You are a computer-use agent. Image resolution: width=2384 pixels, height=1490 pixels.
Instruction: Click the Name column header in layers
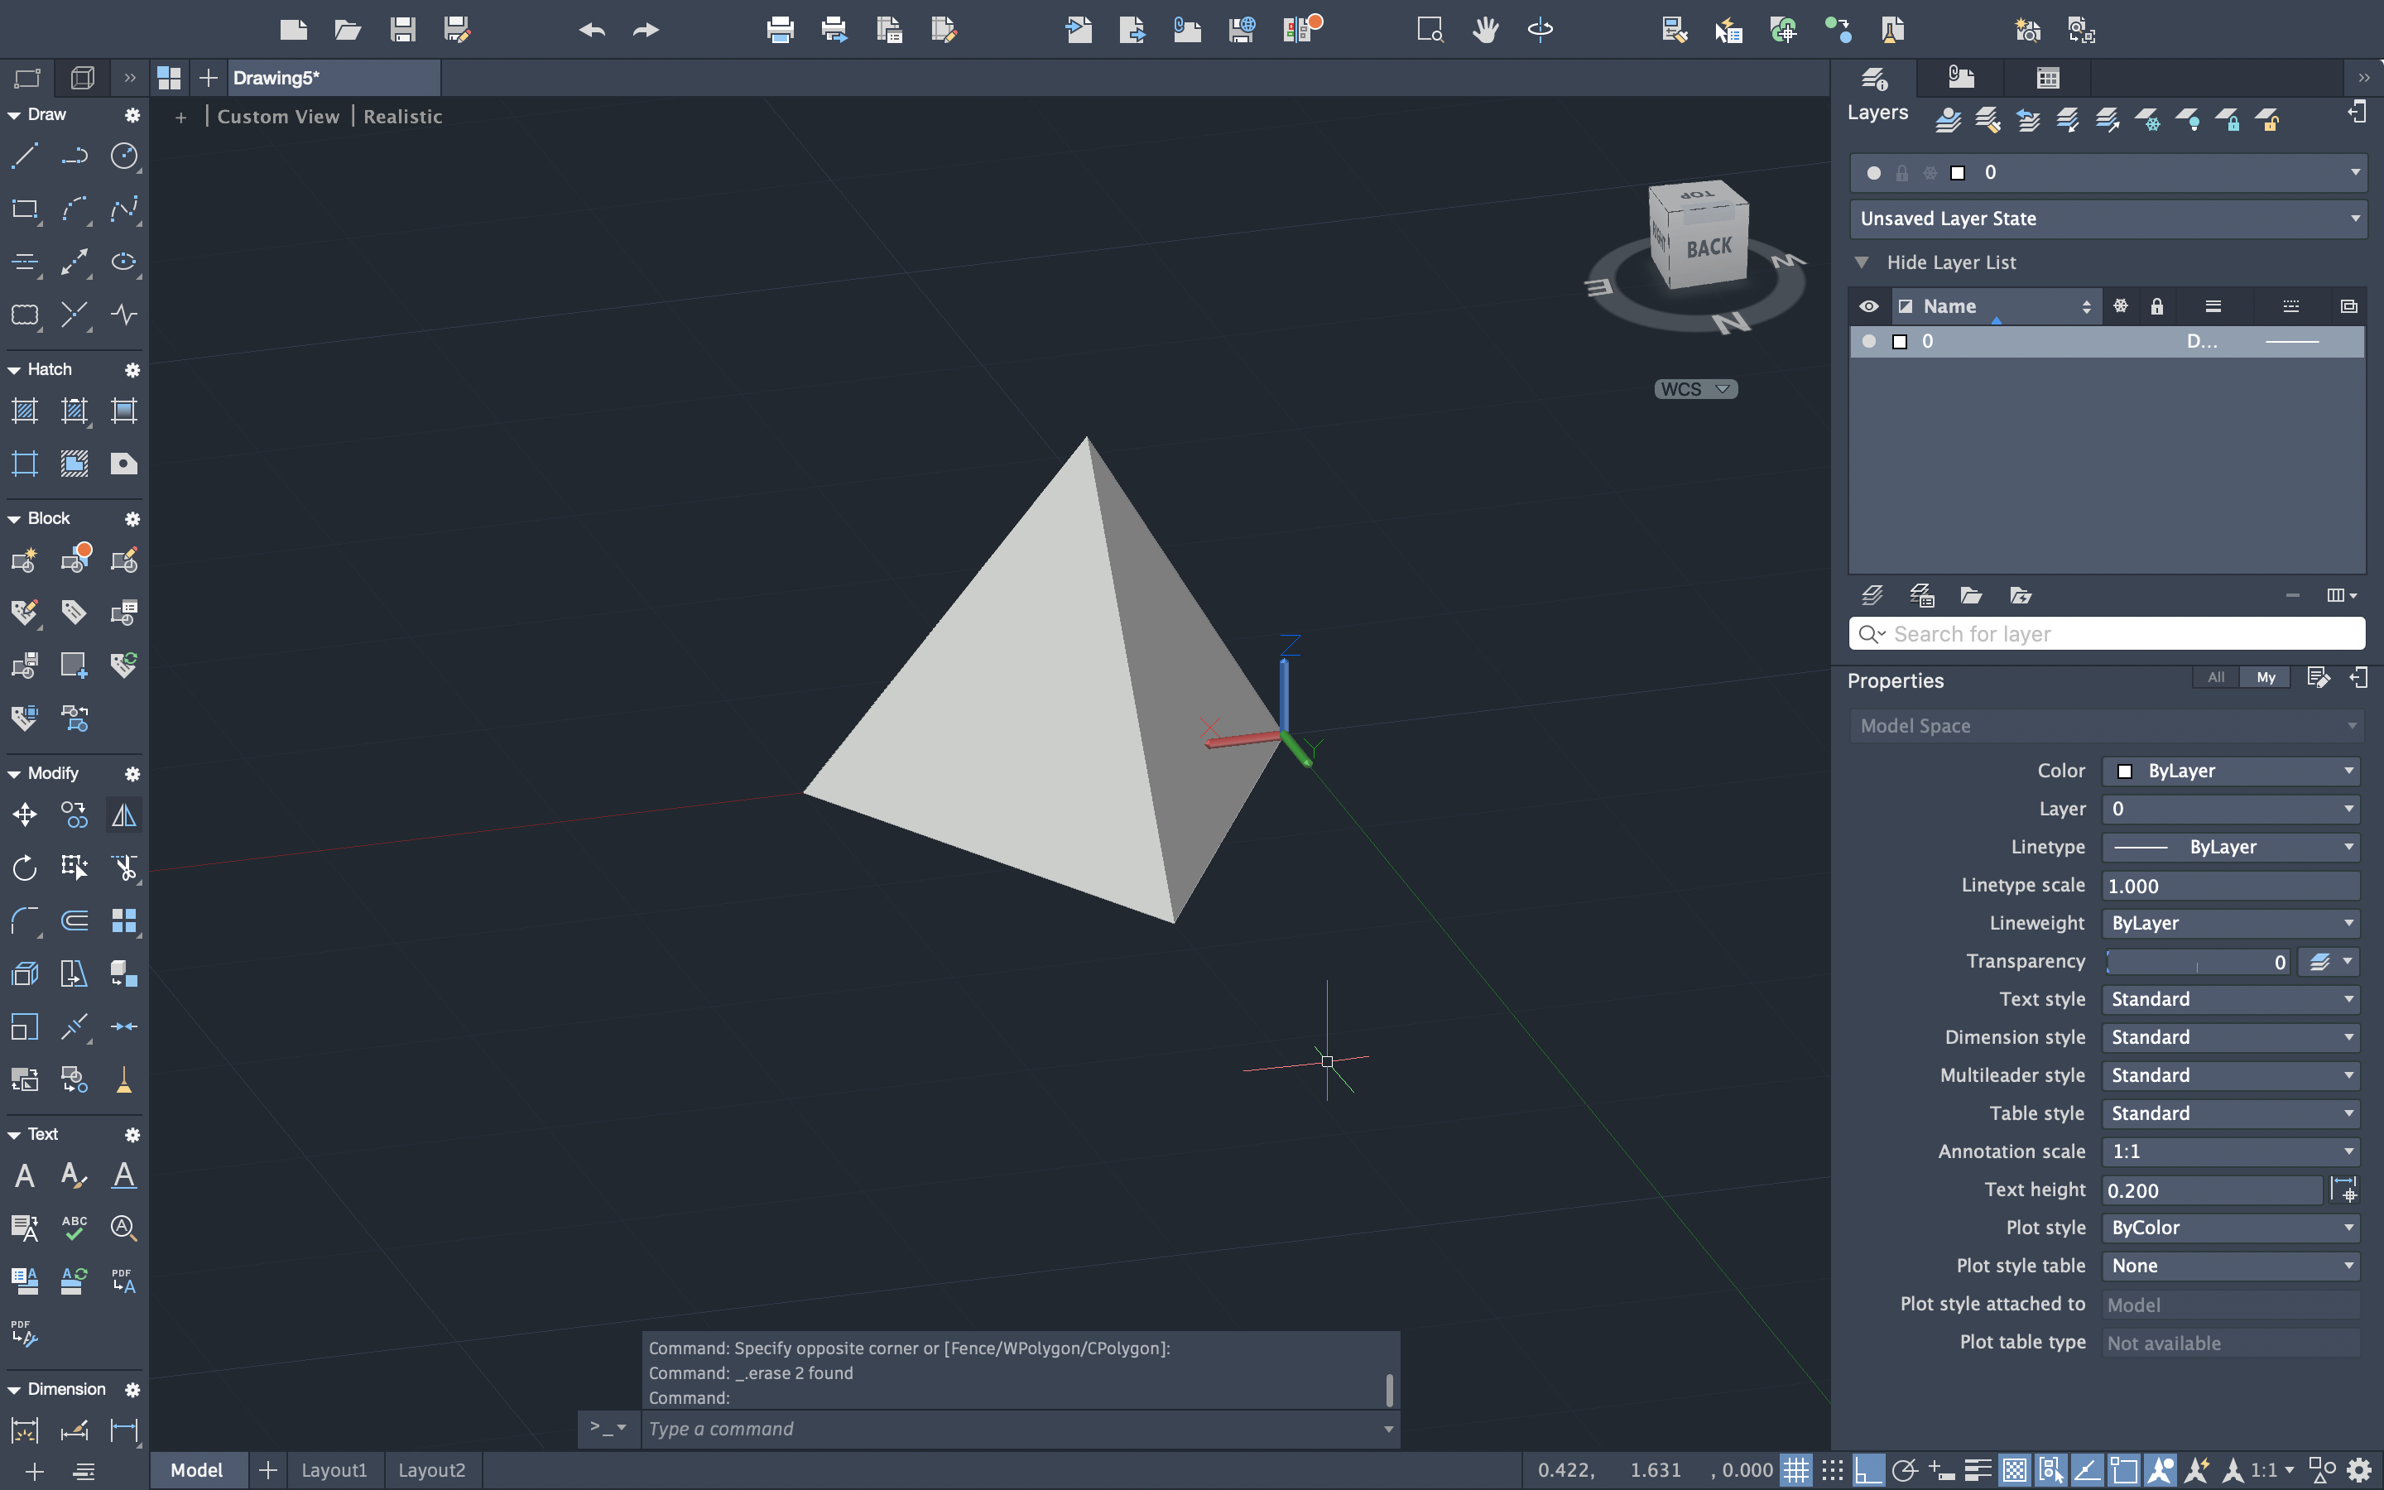tap(1997, 306)
